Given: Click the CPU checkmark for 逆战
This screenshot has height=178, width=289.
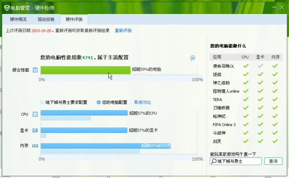Looking at the screenshot, I should click(x=246, y=74).
